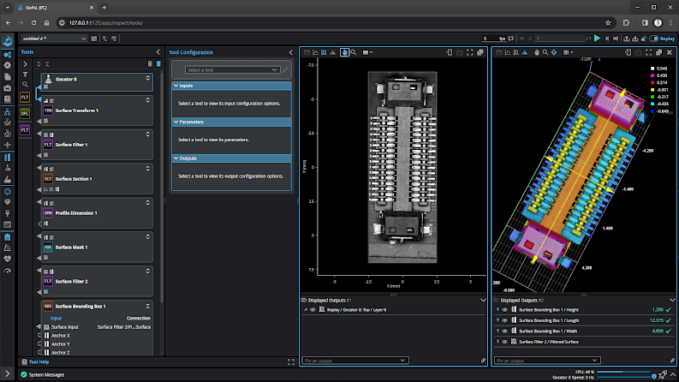Collapse the Parameters section
679x382 pixels.
coord(176,122)
